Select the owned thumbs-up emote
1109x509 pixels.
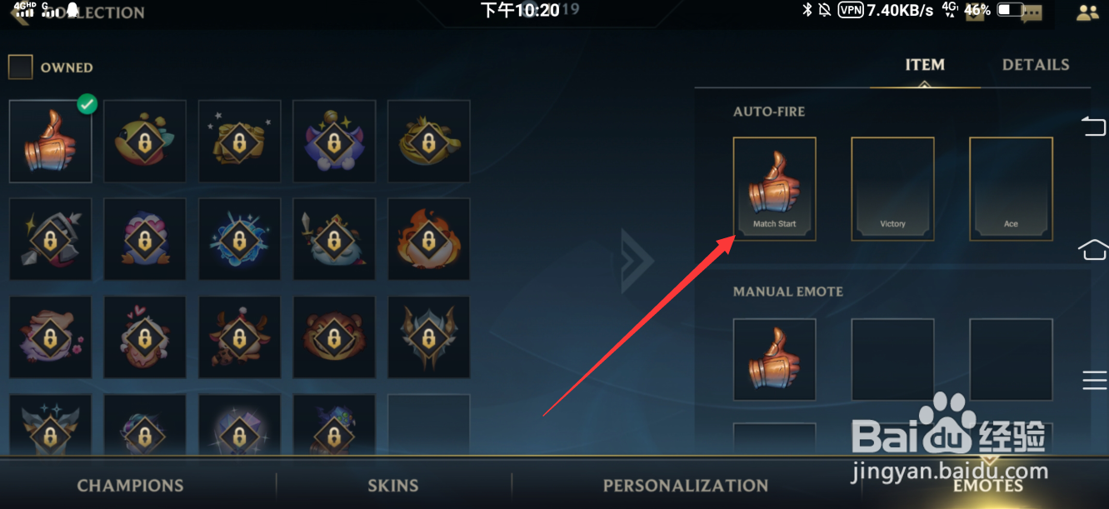51,142
